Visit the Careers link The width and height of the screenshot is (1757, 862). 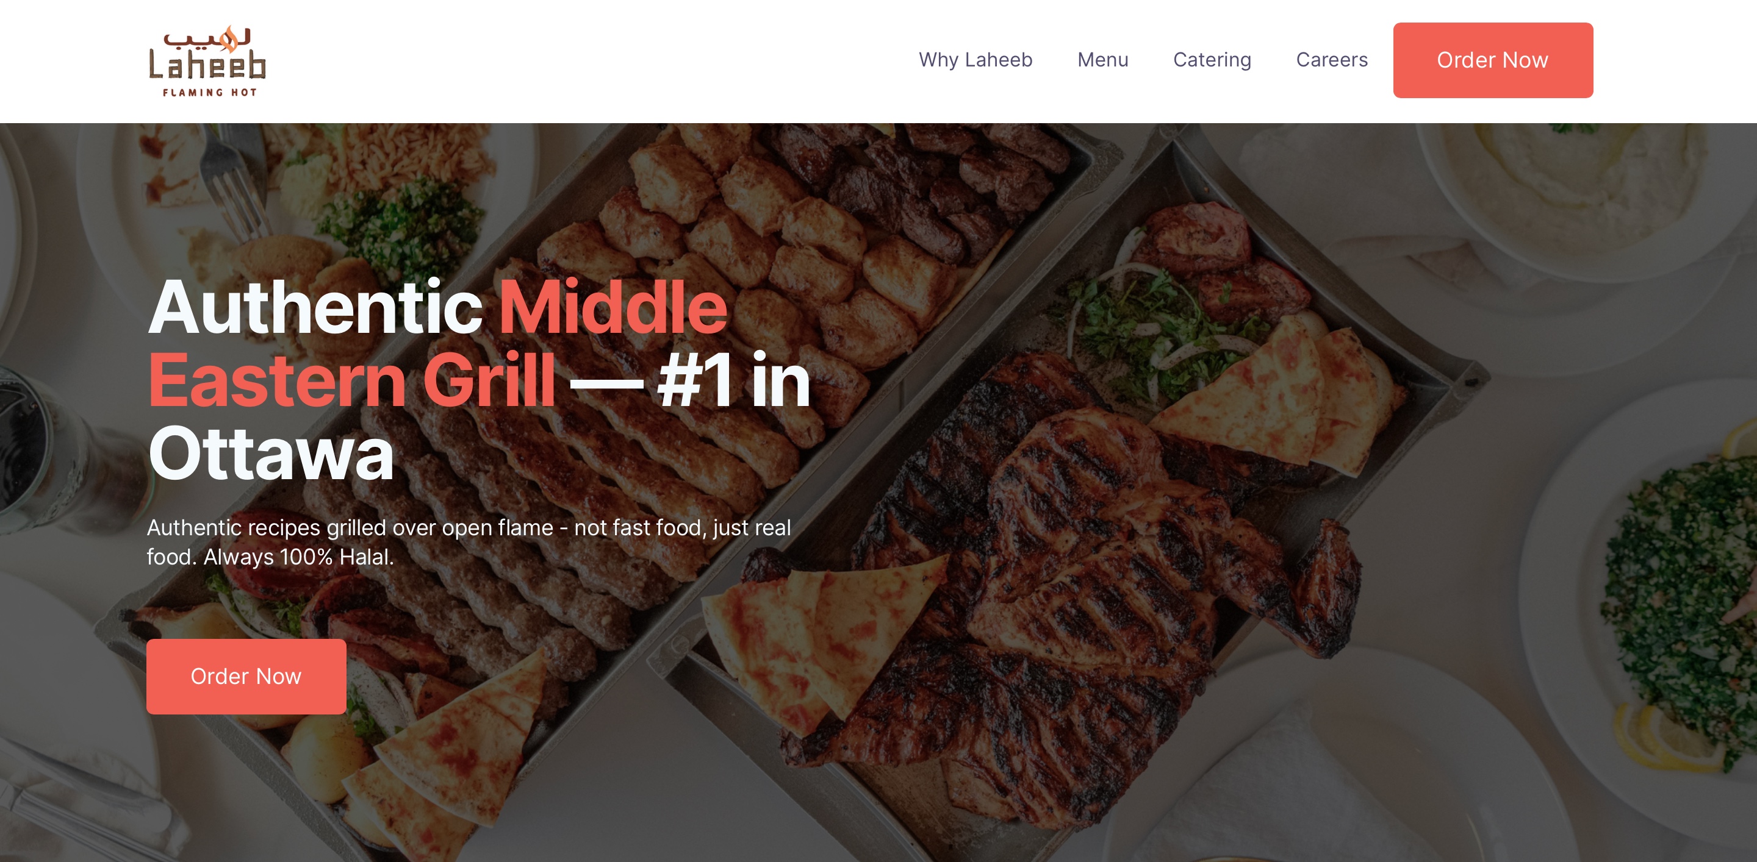tap(1331, 60)
